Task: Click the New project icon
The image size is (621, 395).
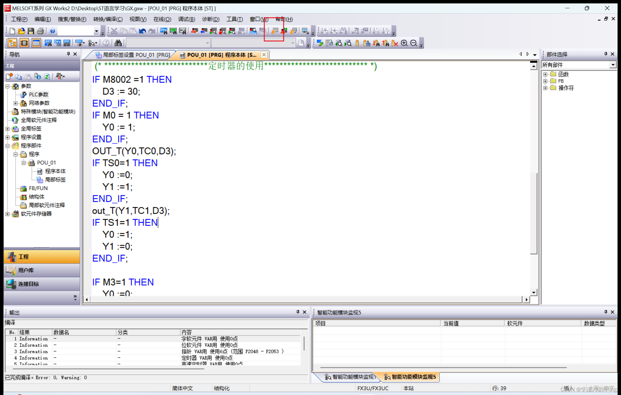Action: pyautogui.click(x=12, y=31)
